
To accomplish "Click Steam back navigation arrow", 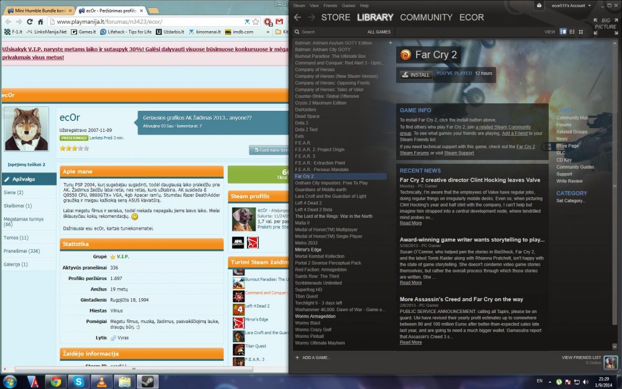I will [297, 17].
